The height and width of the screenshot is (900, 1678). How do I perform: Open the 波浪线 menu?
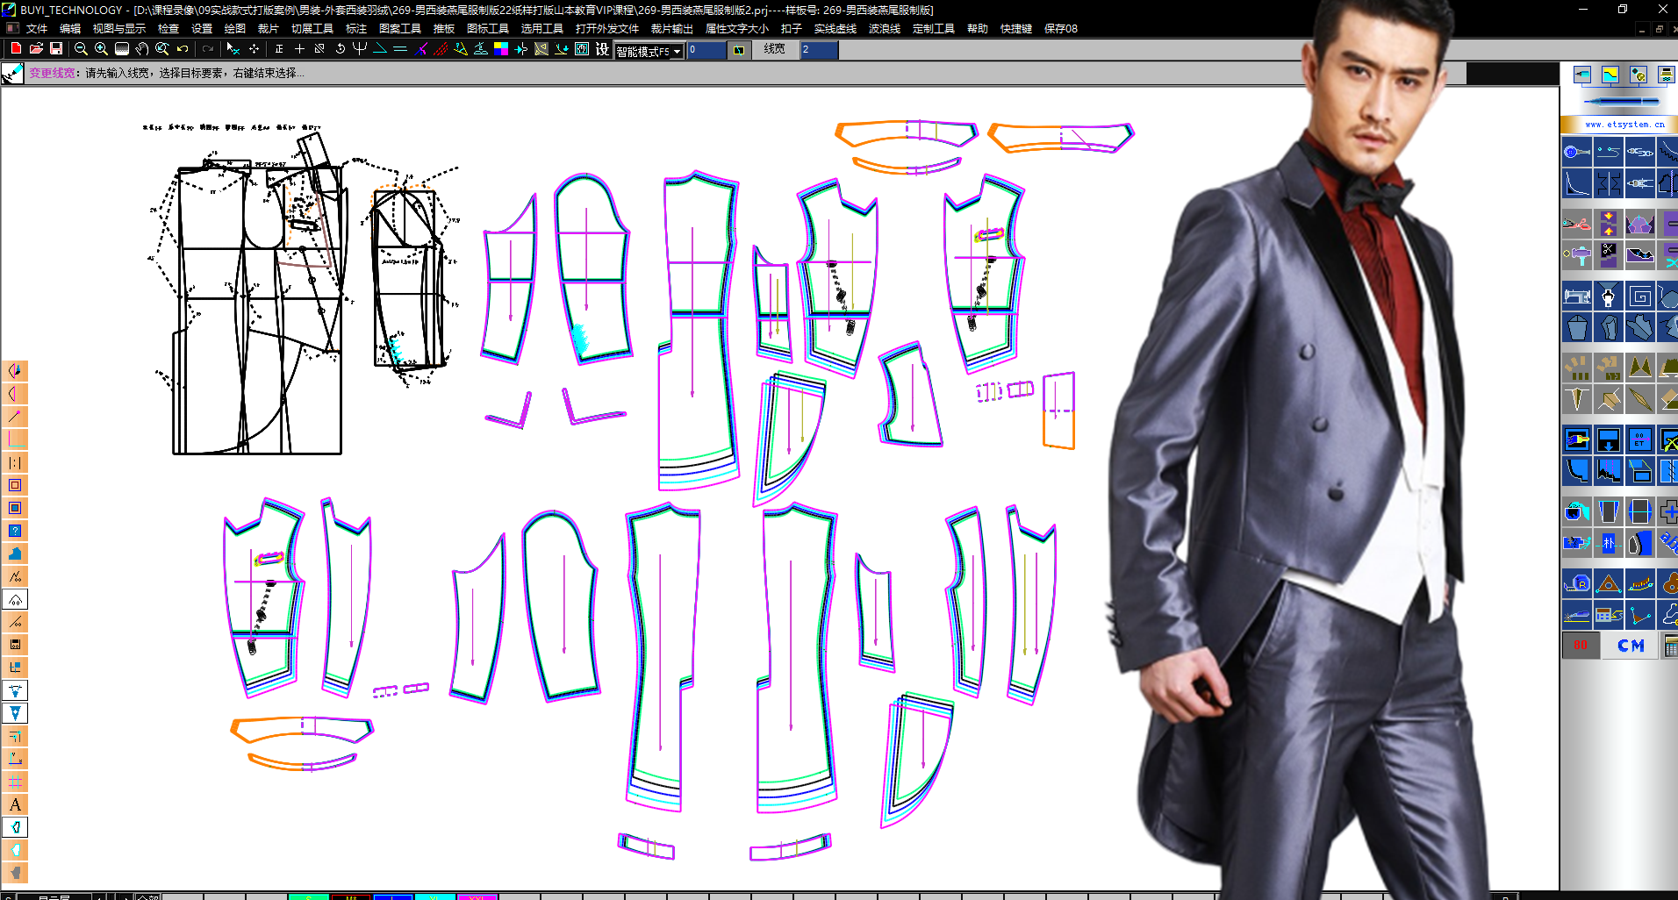885,28
